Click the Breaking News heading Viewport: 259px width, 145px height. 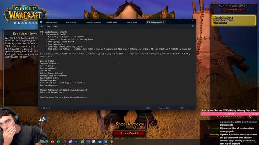pos(25,33)
